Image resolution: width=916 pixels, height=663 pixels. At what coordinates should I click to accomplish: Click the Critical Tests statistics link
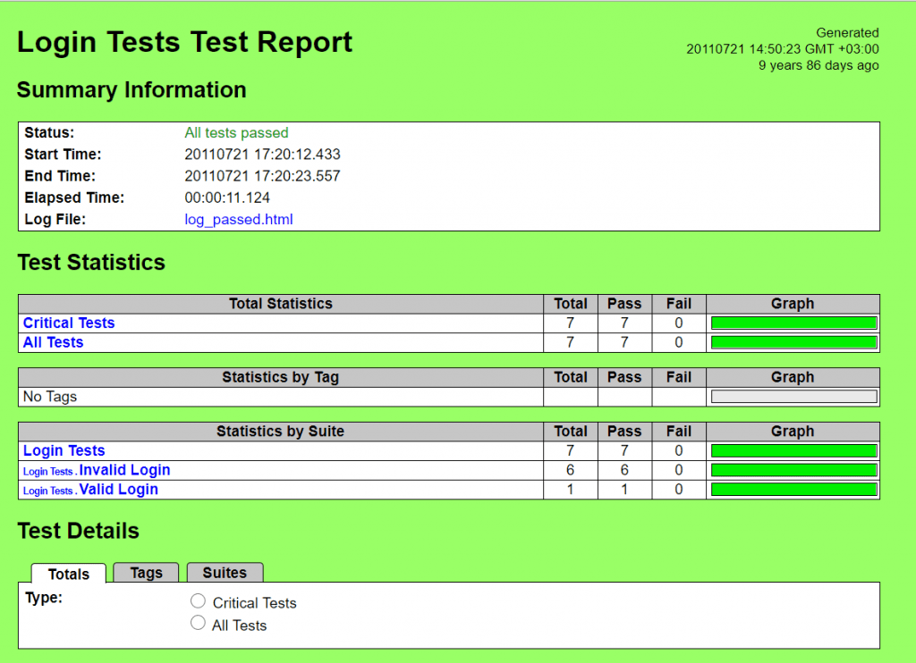click(68, 323)
